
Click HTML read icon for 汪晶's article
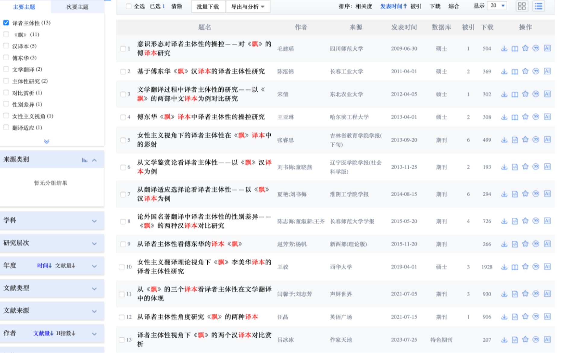point(515,317)
